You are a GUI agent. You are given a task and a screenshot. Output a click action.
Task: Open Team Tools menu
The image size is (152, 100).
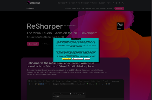(x=75, y=3)
